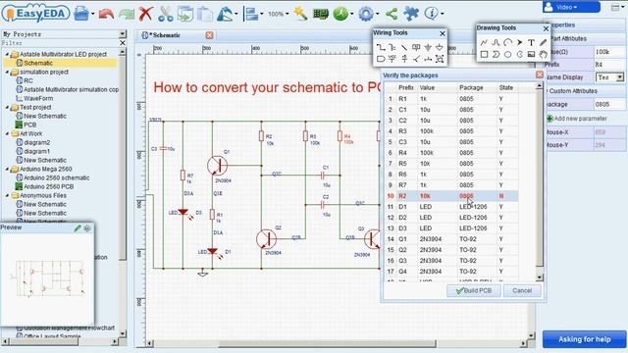Select row 10 R2 in package list
The width and height of the screenshot is (628, 353).
[x=451, y=196]
